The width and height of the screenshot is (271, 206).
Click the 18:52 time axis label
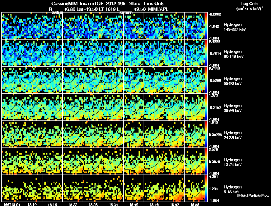point(174,204)
